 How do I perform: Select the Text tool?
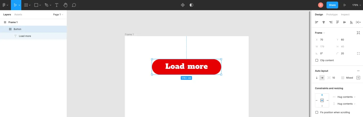coord(57,5)
